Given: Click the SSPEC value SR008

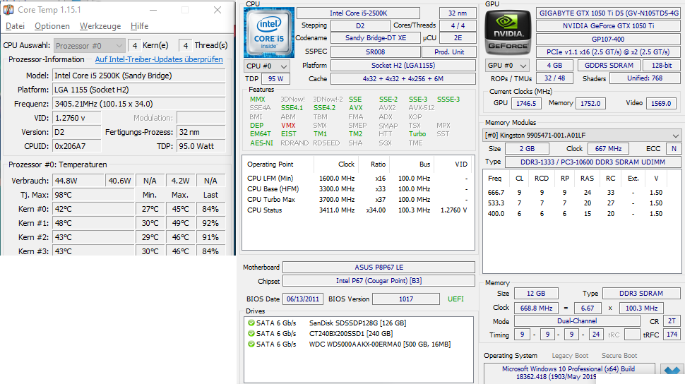Looking at the screenshot, I should (375, 52).
